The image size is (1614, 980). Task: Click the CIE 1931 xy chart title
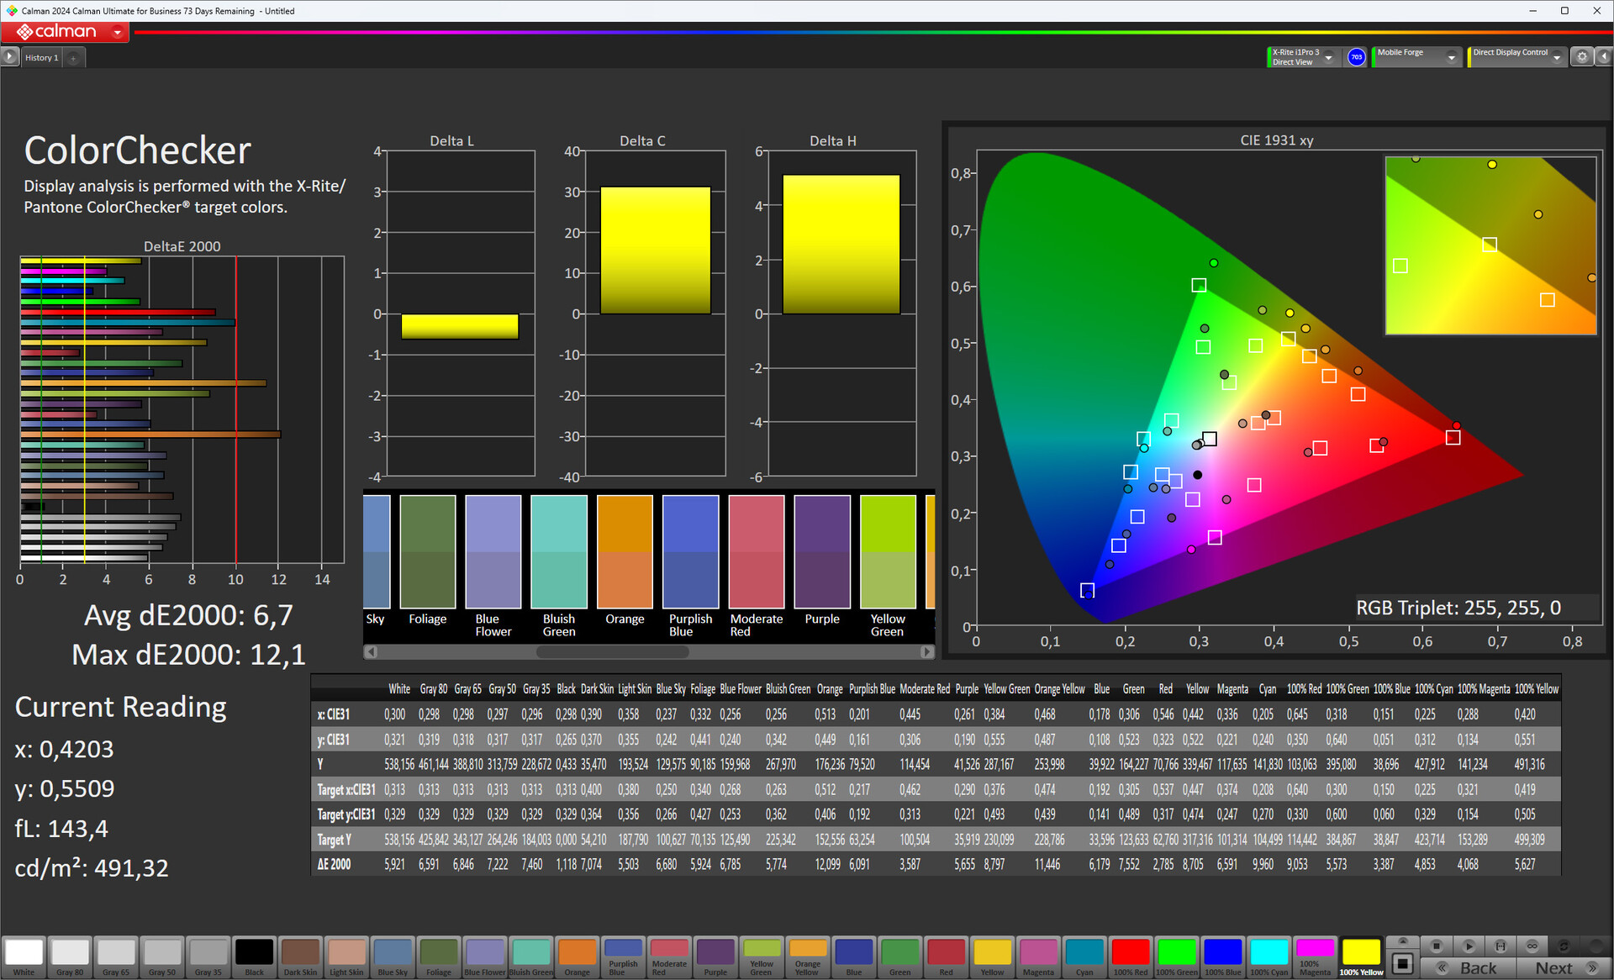tap(1276, 140)
